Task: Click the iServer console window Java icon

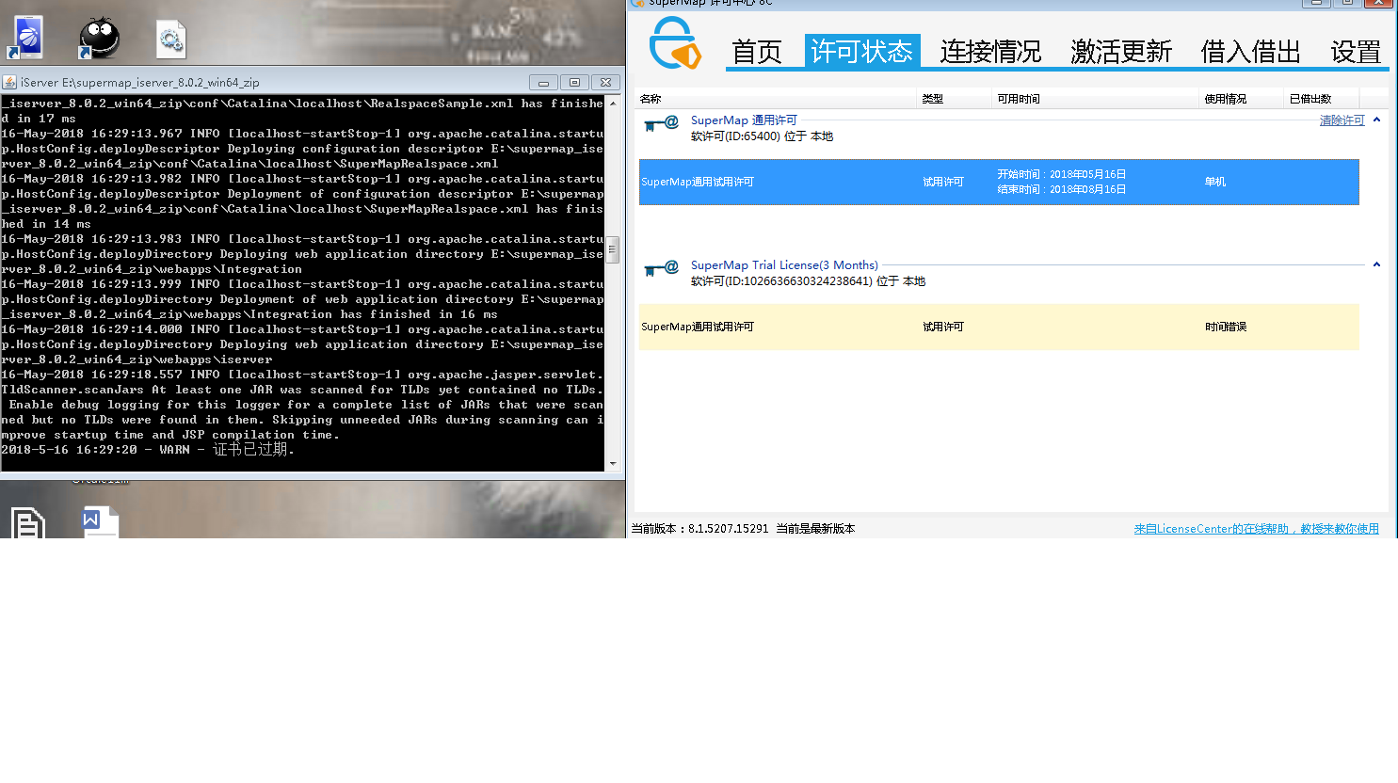Action: coord(9,82)
